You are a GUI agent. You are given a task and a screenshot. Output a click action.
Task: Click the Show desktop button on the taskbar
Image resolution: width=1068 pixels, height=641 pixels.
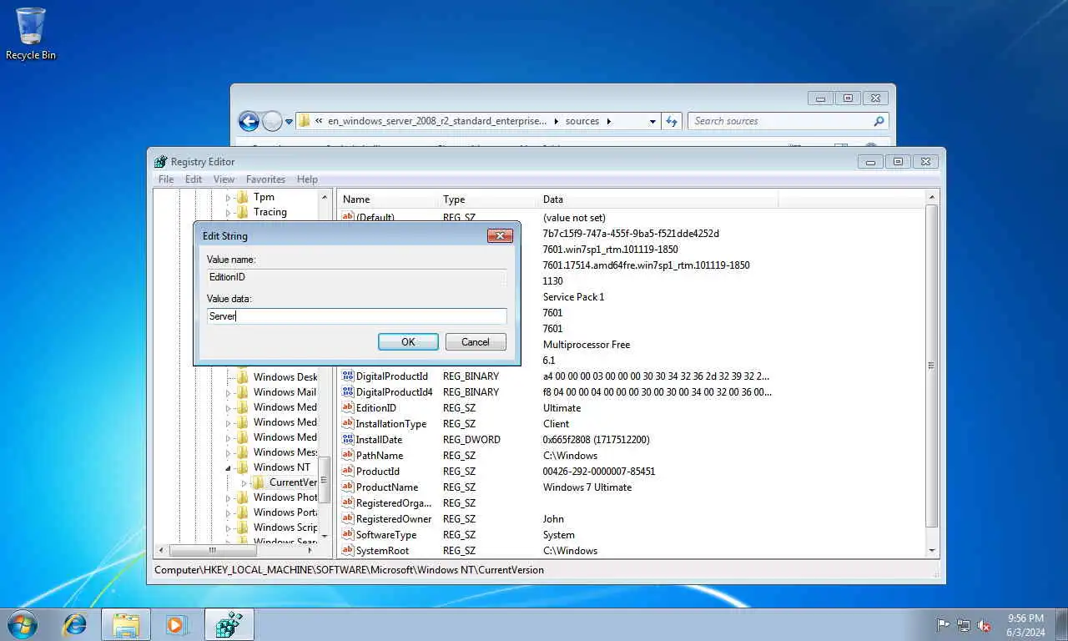[1062, 624]
